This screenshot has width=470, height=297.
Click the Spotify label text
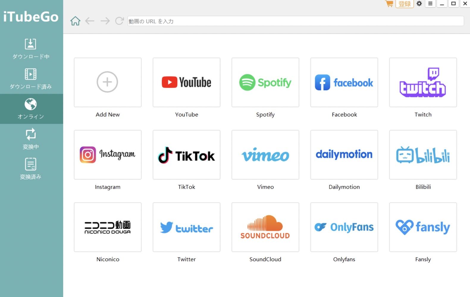tap(265, 115)
